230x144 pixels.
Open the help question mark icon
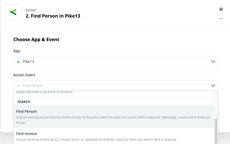coord(221,9)
